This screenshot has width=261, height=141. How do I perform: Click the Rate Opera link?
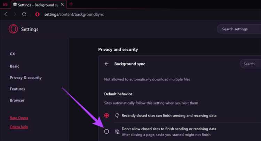pos(19,118)
